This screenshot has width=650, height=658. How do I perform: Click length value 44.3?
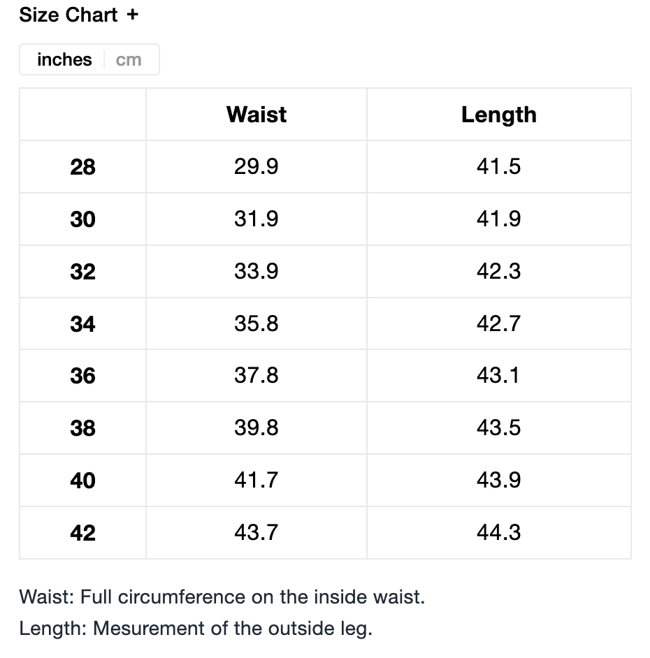(498, 533)
